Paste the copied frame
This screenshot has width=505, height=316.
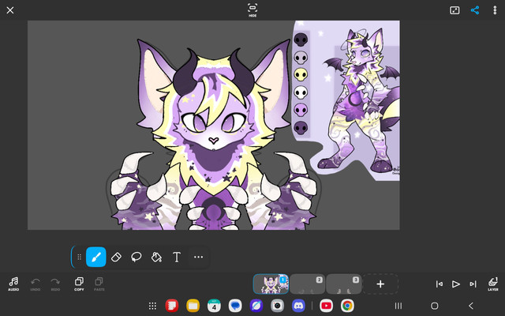tap(99, 284)
